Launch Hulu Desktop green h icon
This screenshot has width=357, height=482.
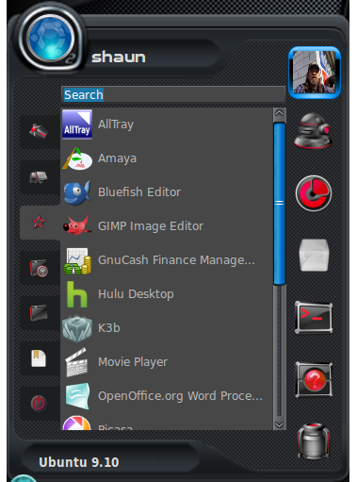click(77, 294)
